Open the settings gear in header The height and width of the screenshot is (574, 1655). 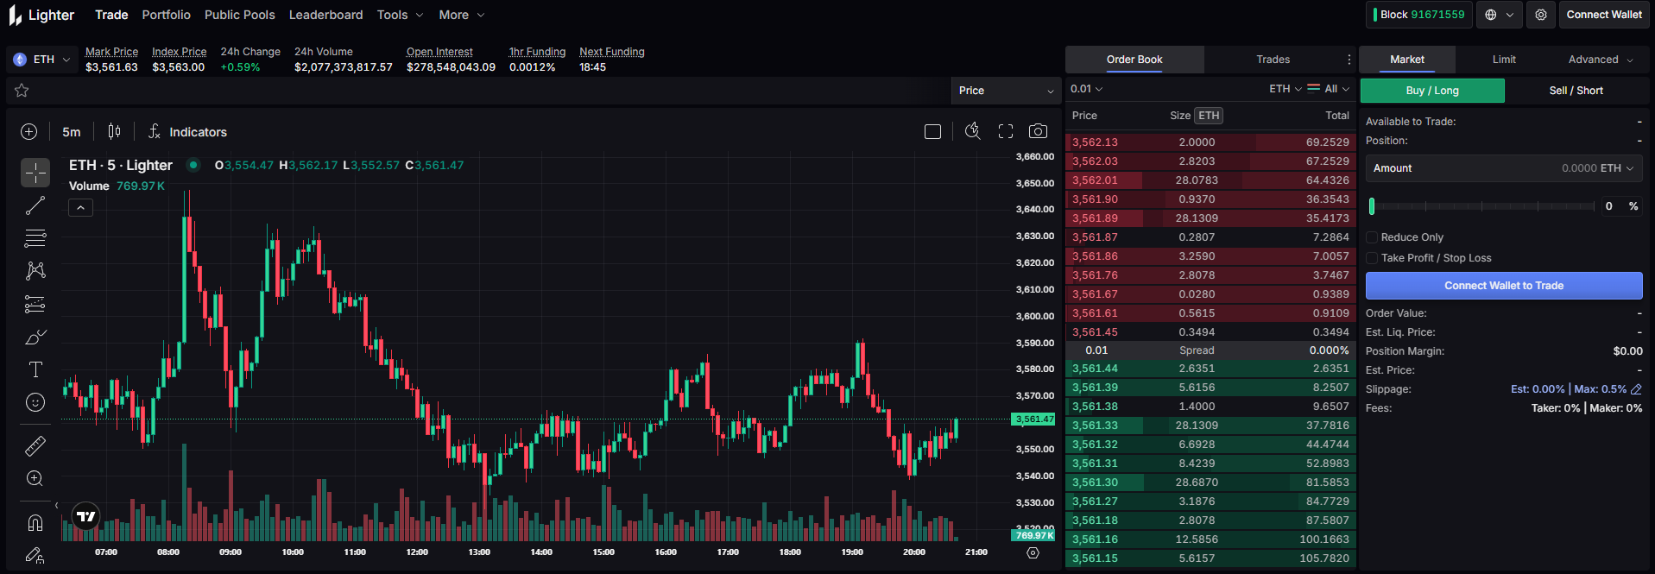tap(1541, 15)
